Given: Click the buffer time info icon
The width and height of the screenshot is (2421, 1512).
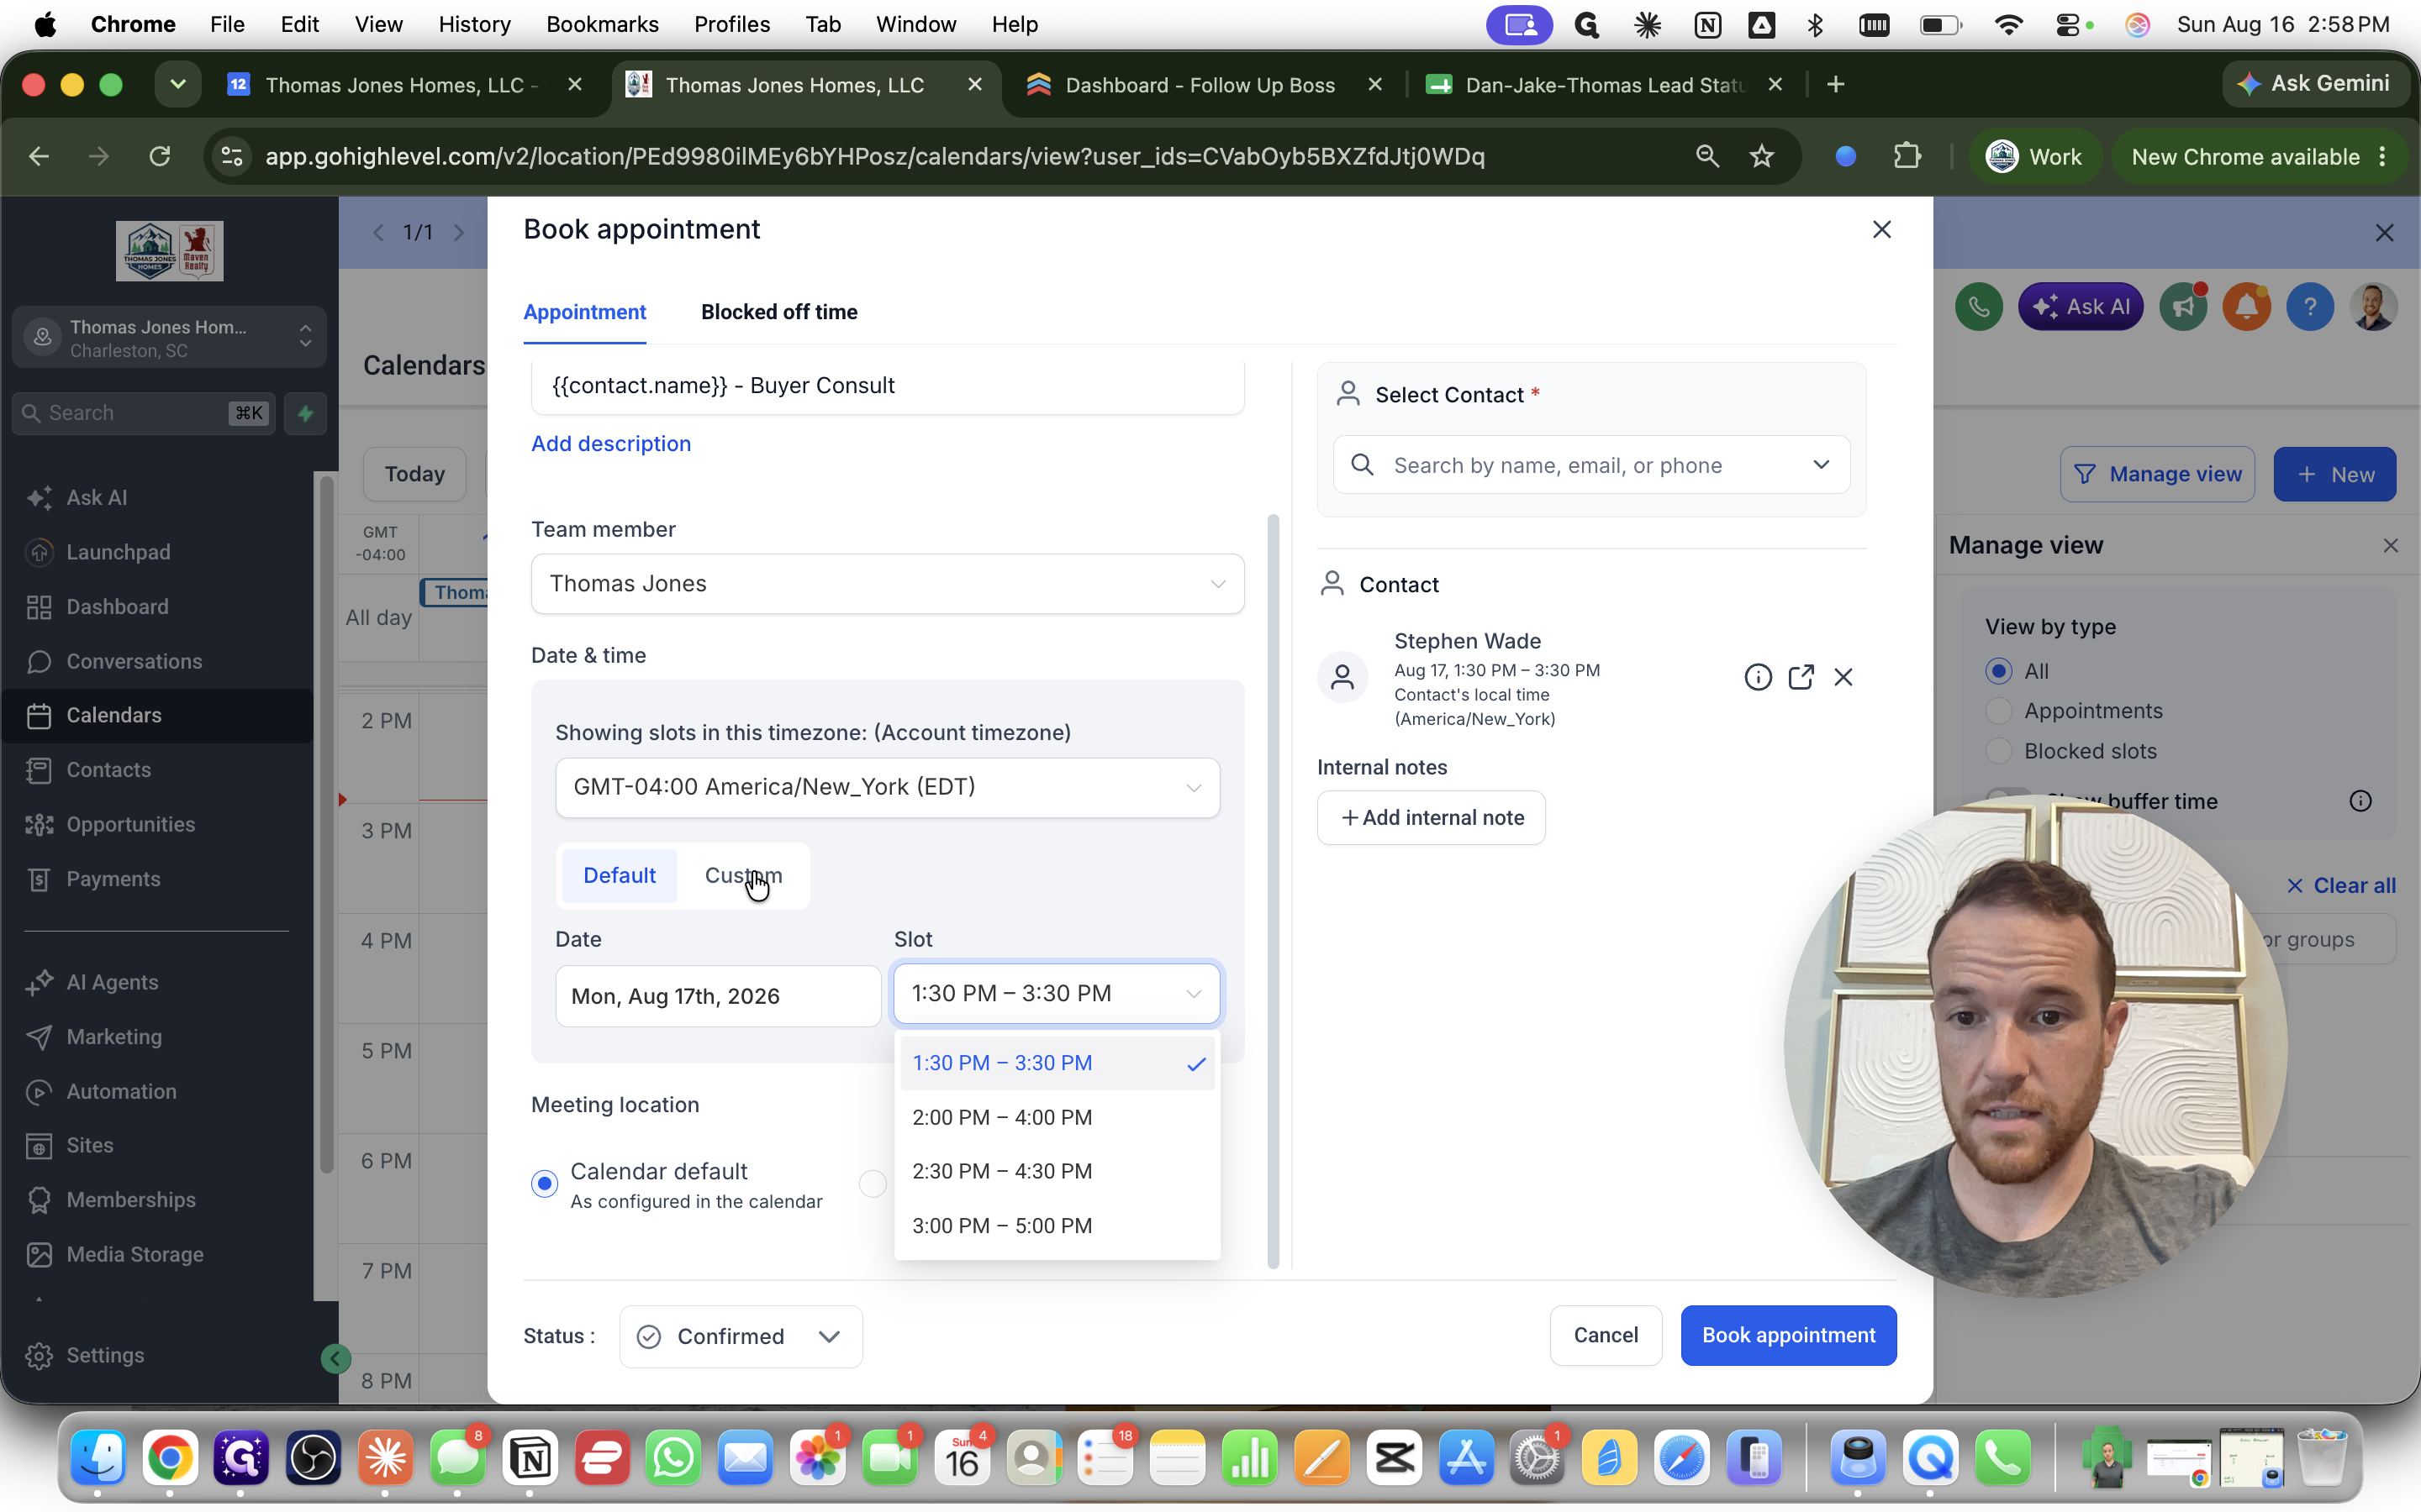Looking at the screenshot, I should [2360, 801].
